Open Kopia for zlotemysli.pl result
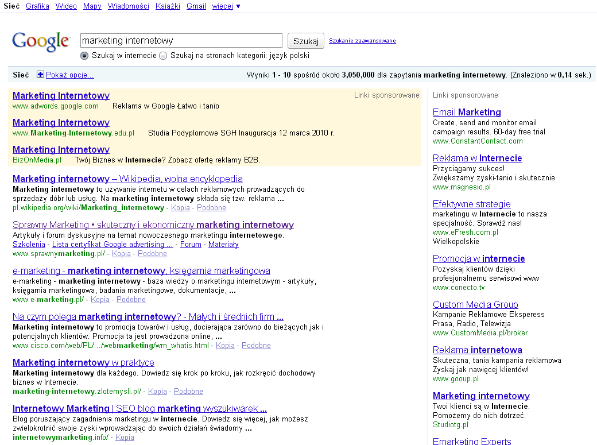Screen dimensions: 597x445 pyautogui.click(x=157, y=392)
